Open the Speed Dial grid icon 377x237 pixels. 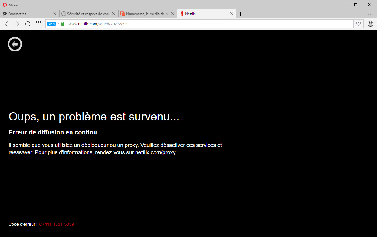[x=38, y=24]
